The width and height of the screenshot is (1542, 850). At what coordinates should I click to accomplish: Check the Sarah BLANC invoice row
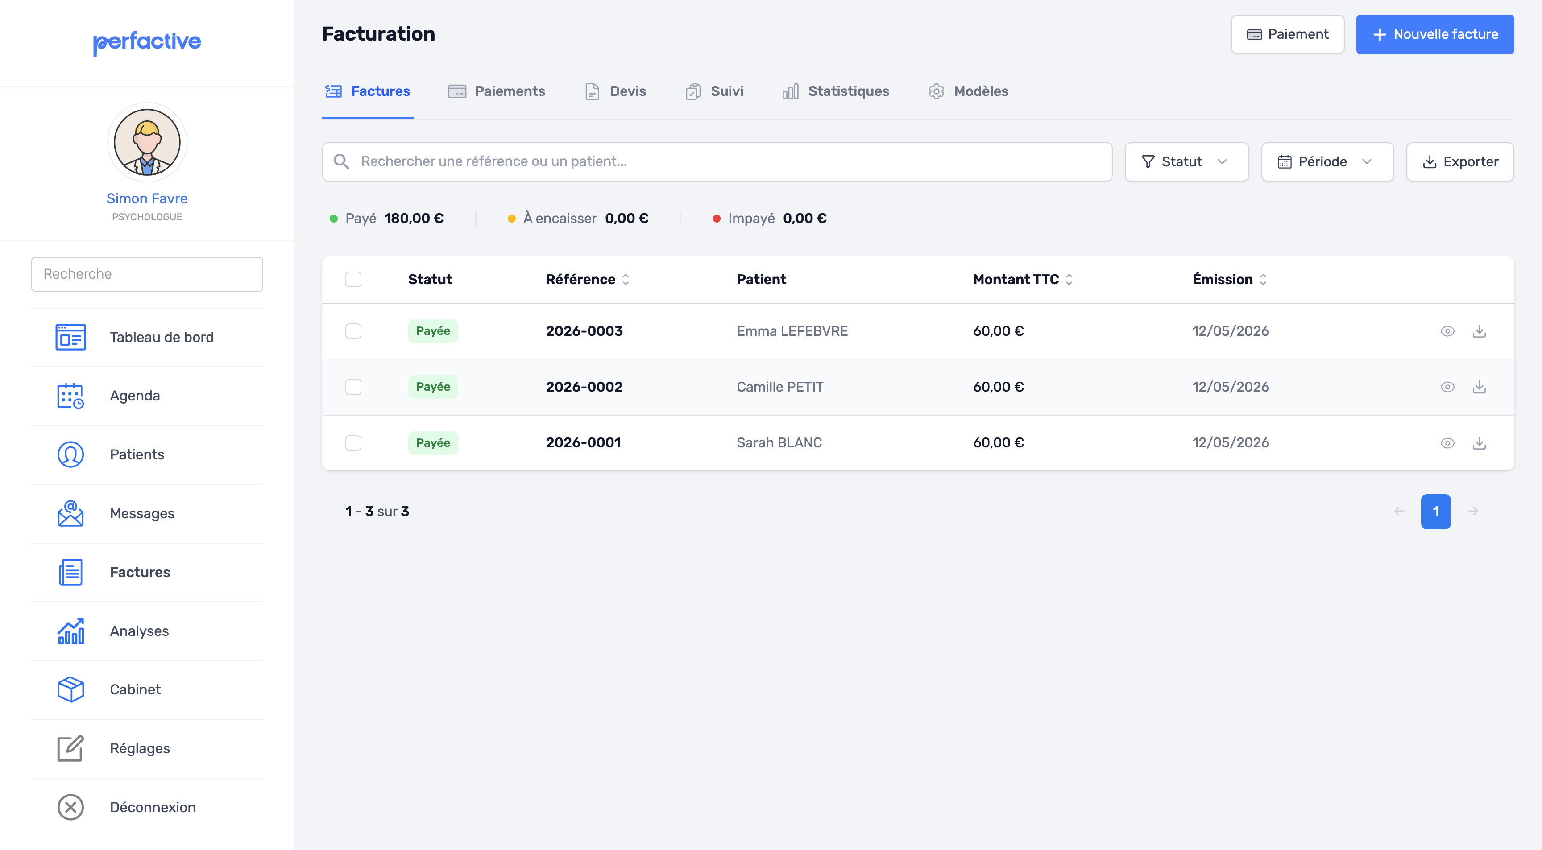(353, 443)
